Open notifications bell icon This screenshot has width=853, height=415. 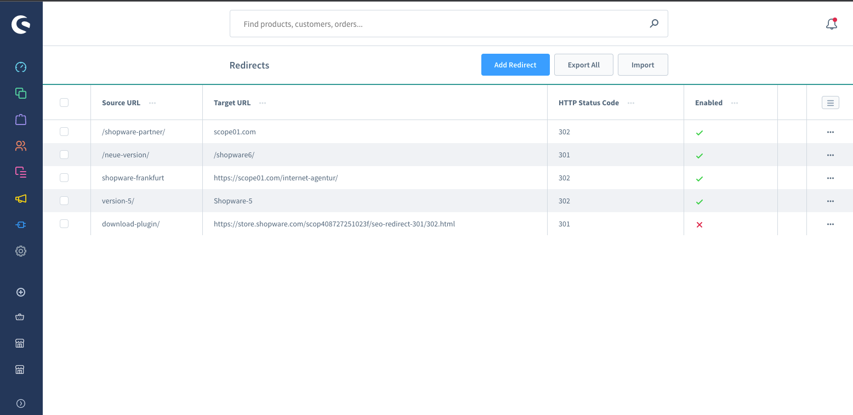(x=832, y=24)
